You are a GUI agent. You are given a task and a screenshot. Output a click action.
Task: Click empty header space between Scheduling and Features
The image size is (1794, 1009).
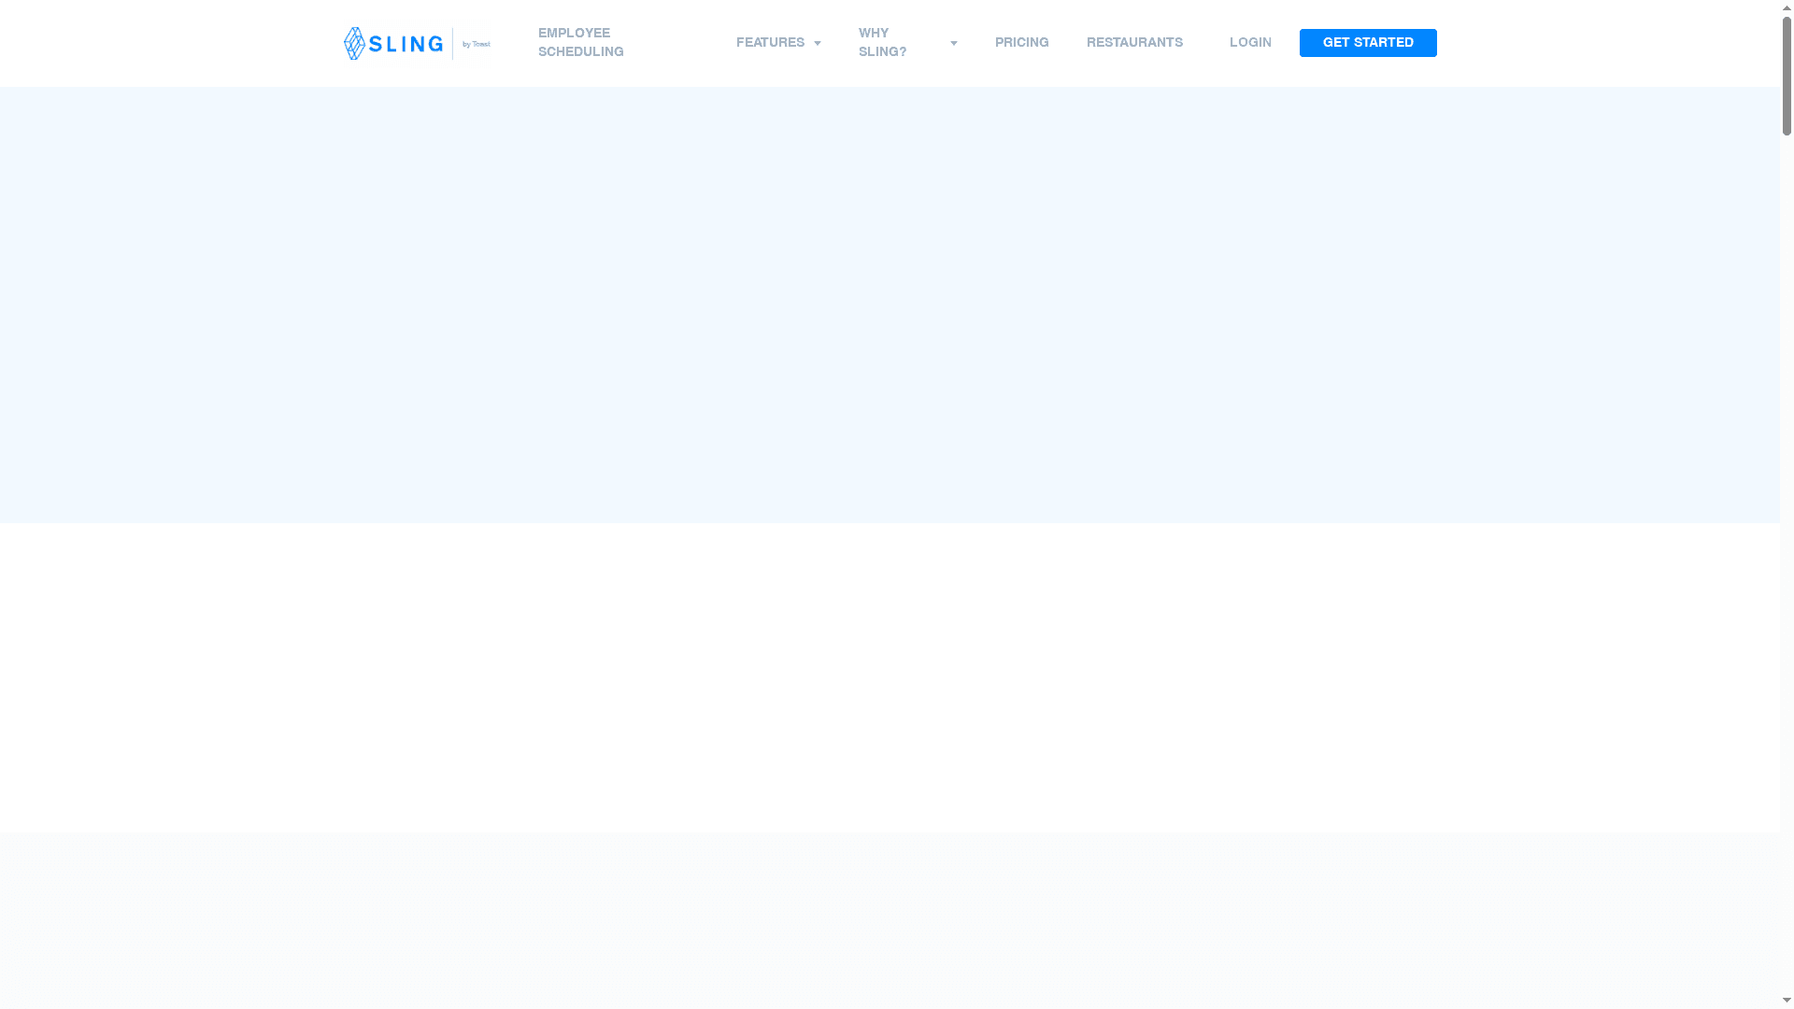680,43
